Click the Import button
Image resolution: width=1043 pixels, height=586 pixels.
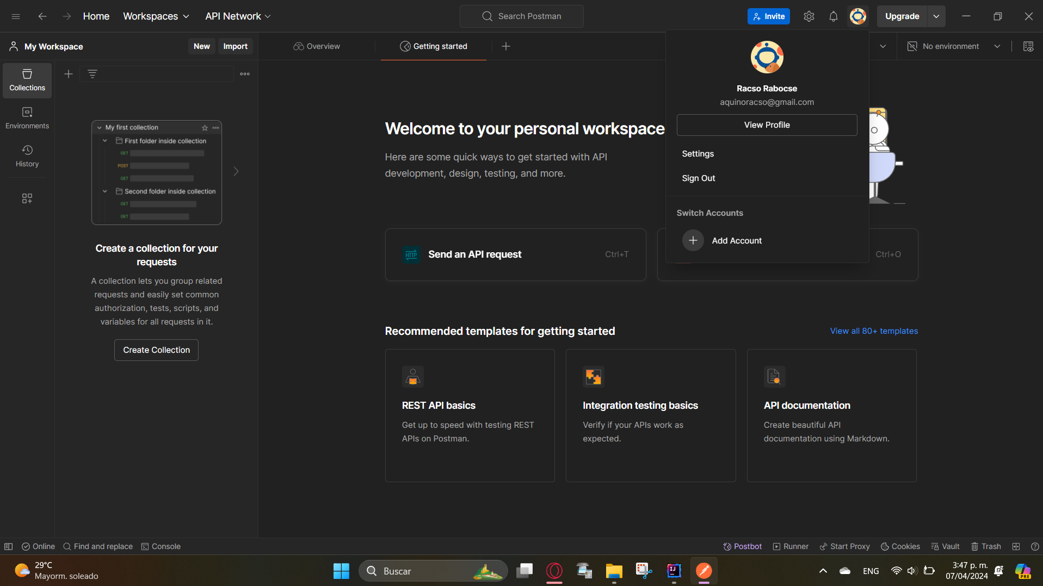236,46
